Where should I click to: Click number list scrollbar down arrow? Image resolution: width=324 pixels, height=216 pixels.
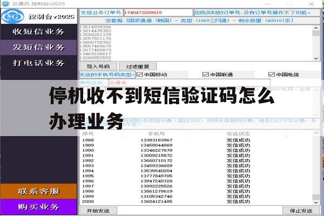click(316, 58)
